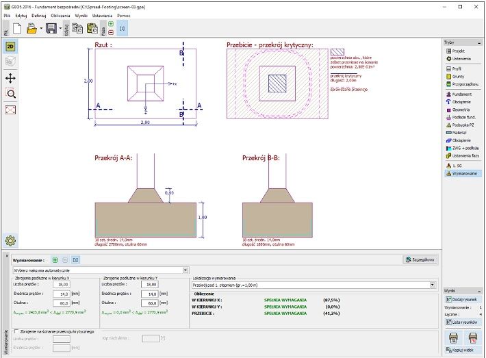Image resolution: width=486 pixels, height=358 pixels.
Task: Collapse the Wyniki panel
Action: [x=479, y=291]
